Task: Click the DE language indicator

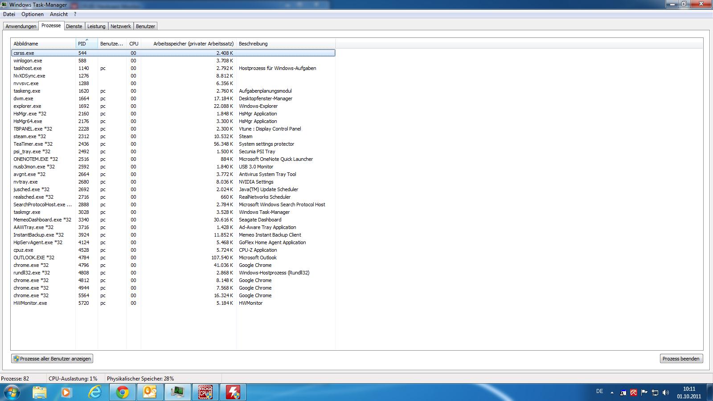Action: pyautogui.click(x=599, y=391)
